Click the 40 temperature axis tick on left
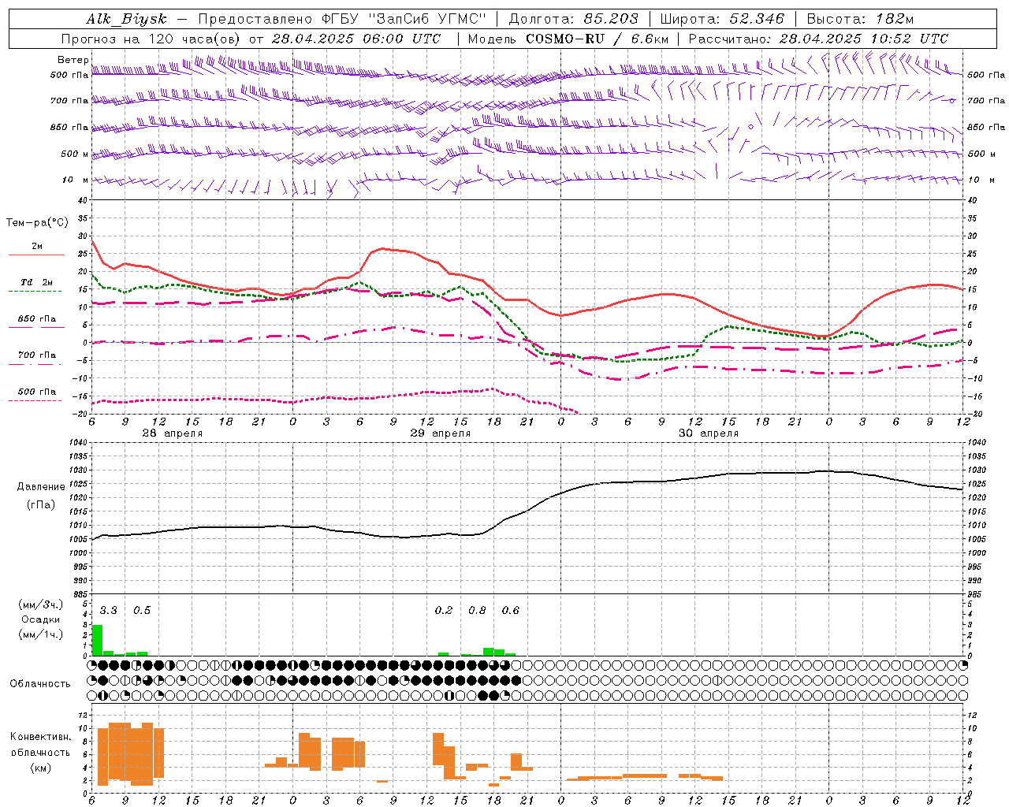The height and width of the screenshot is (807, 1009). click(x=84, y=200)
